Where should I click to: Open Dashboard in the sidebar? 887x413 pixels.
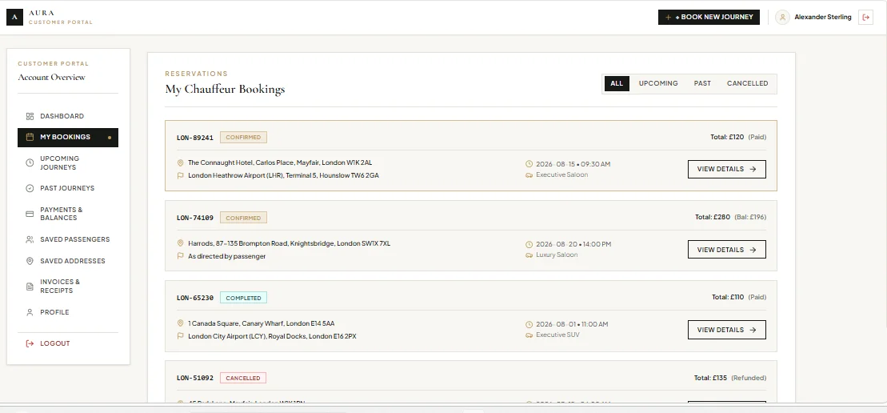pyautogui.click(x=68, y=117)
